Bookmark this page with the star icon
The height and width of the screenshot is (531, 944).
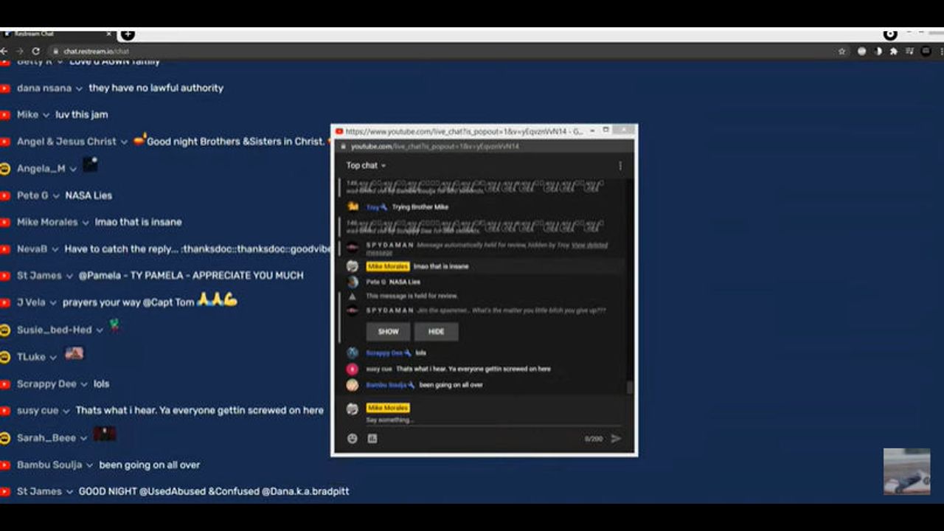(841, 52)
